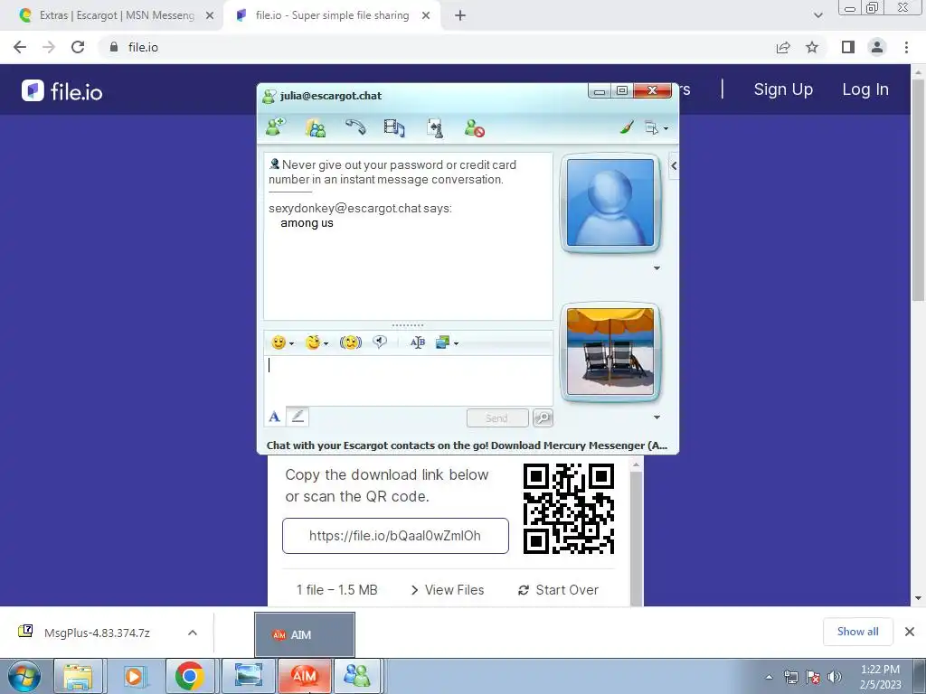The width and height of the screenshot is (926, 694).
Task: Click into the chat message input box
Action: 408,380
